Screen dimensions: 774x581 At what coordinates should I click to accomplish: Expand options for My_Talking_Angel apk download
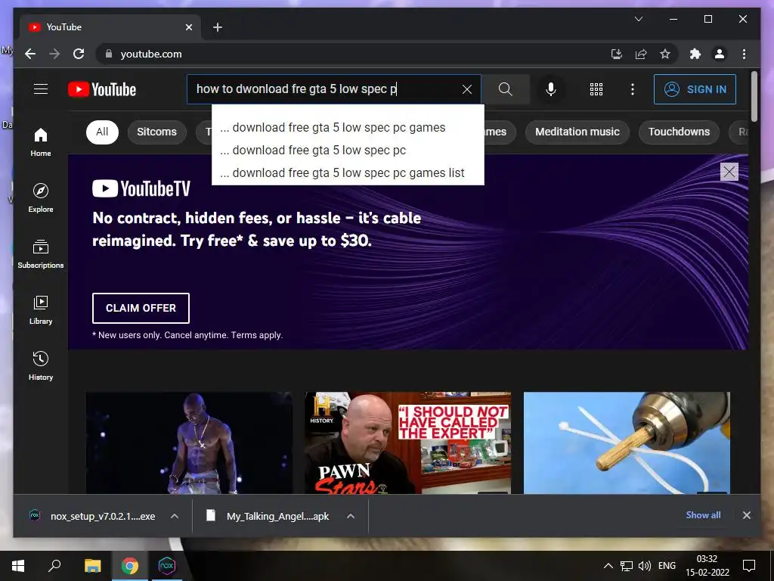(x=351, y=516)
